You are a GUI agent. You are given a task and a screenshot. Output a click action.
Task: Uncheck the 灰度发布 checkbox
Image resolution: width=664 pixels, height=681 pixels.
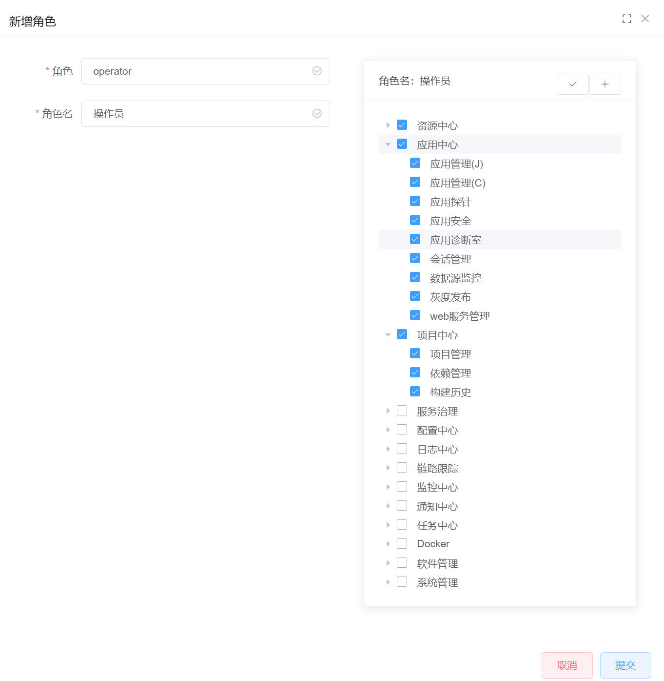[415, 296]
